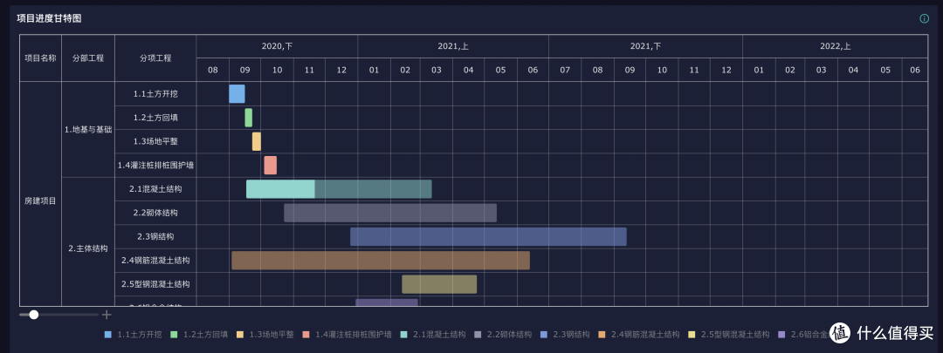
Task: Click month 08 under 2020,下
Action: coord(213,71)
